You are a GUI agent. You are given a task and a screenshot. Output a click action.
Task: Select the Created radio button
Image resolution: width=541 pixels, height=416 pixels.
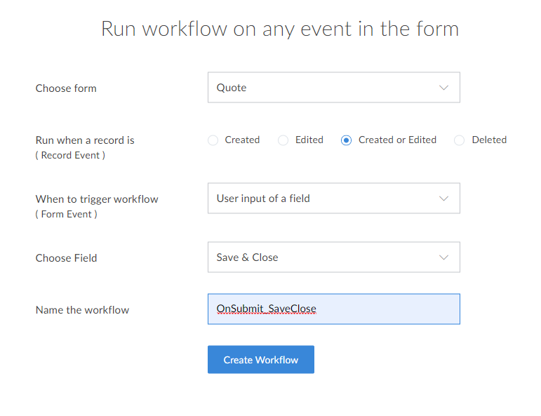pyautogui.click(x=213, y=140)
